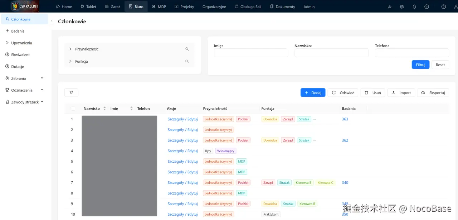Open the help question mark icon
Screen dimensions: 458x220
pos(444,7)
